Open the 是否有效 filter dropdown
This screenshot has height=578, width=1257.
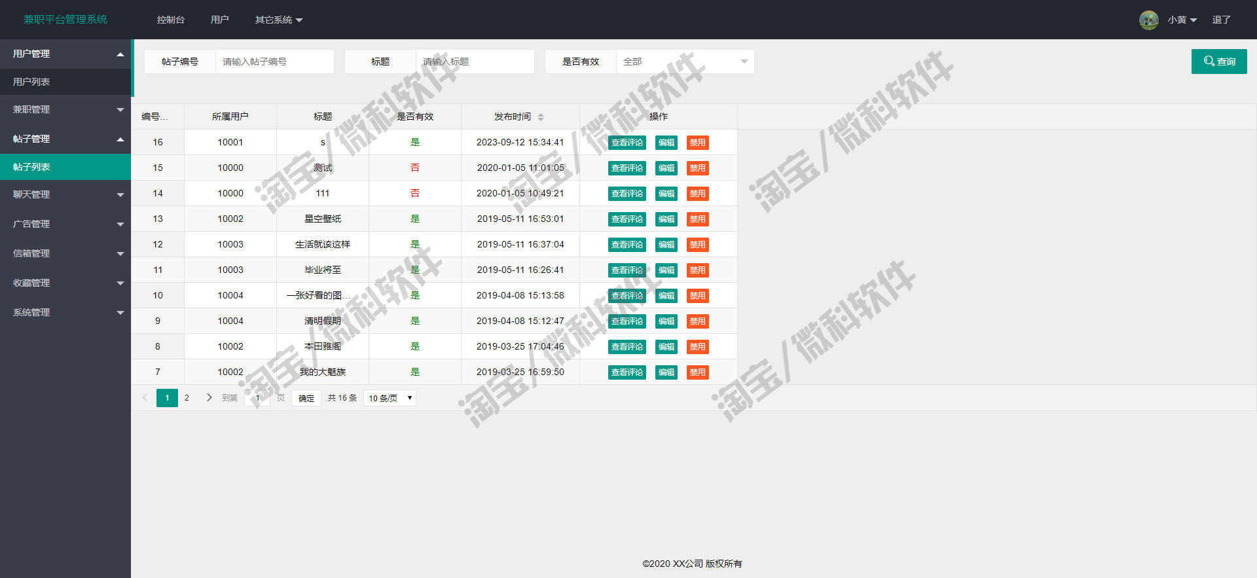[x=685, y=62]
